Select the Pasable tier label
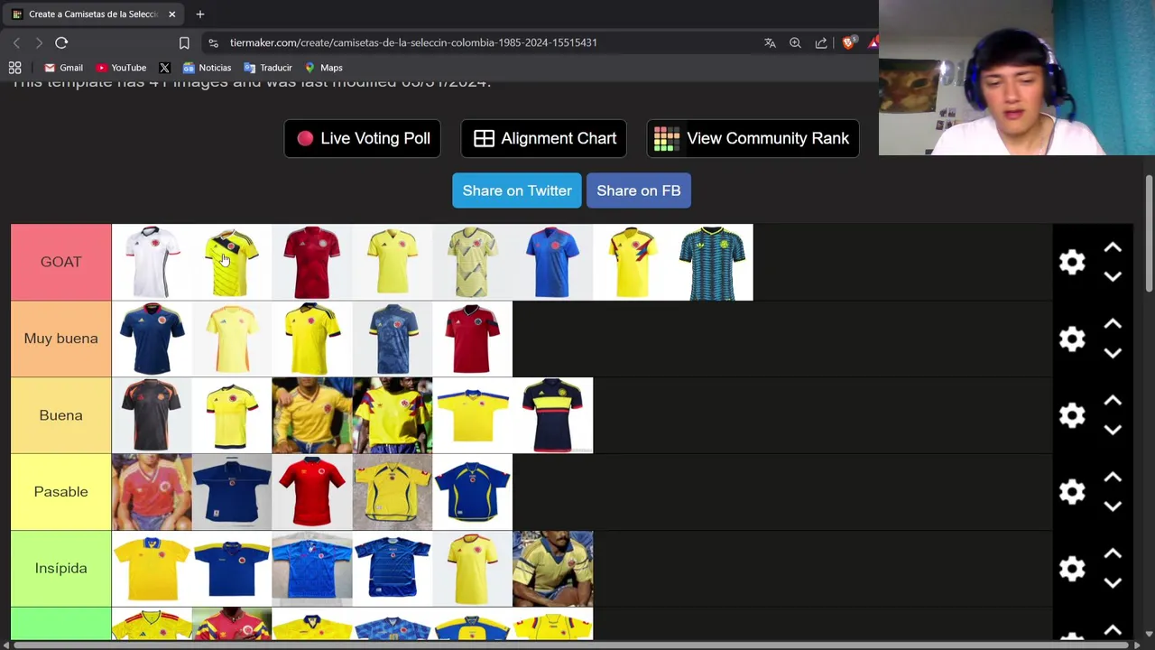 point(61,492)
